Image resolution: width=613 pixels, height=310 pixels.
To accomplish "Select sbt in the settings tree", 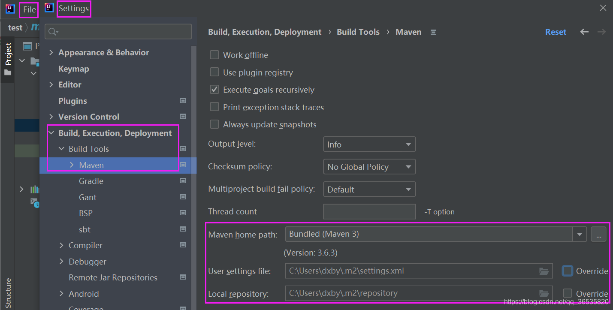I will tap(85, 229).
